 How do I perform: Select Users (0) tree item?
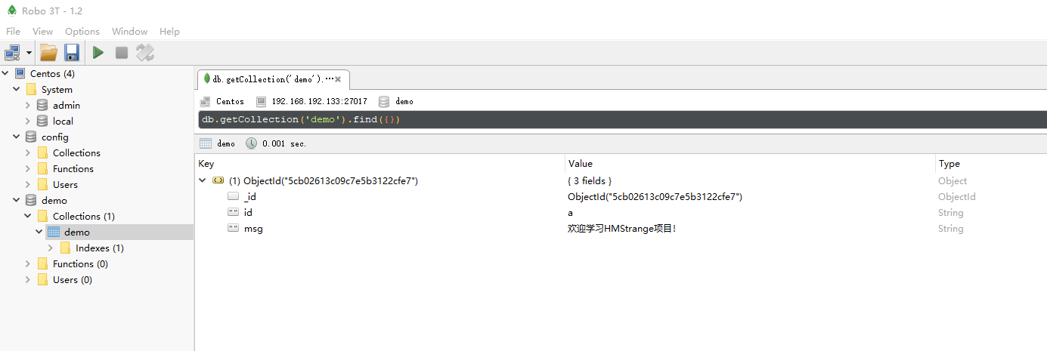[73, 279]
